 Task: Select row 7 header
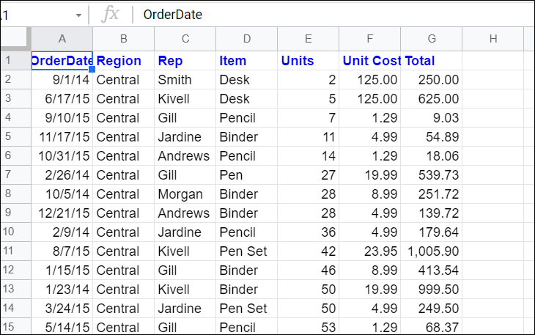tap(15, 175)
